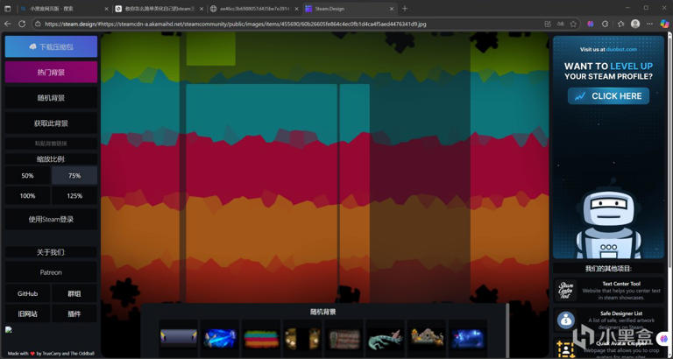Viewport: 673px width, 359px height.
Task: Select the 125% zoom scale option
Action: point(74,196)
